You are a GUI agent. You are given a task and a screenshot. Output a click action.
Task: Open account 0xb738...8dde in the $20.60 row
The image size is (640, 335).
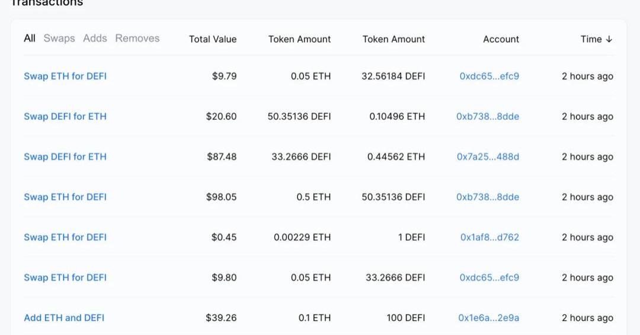pos(488,117)
